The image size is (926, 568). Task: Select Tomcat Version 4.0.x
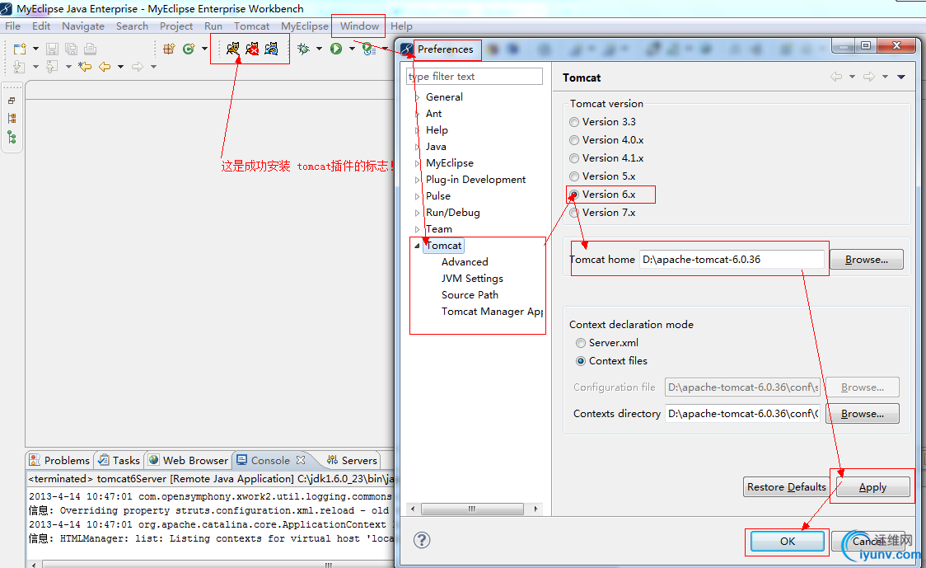pyautogui.click(x=606, y=140)
